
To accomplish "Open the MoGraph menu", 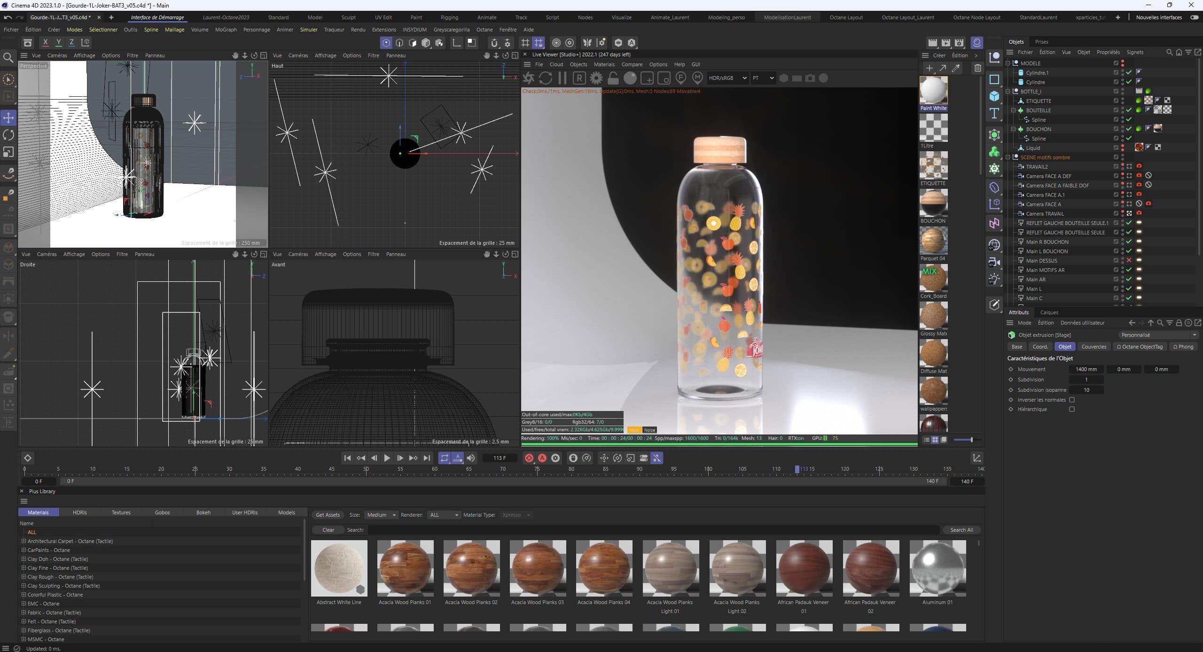I will click(226, 30).
